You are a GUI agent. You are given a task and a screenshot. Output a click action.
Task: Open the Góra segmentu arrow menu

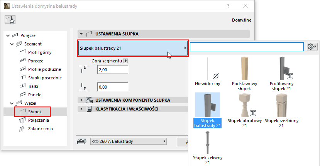[x=126, y=61]
